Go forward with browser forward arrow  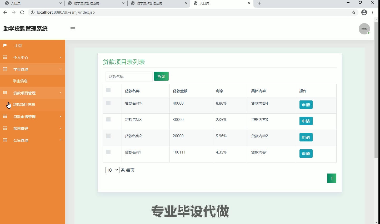[x=14, y=12]
